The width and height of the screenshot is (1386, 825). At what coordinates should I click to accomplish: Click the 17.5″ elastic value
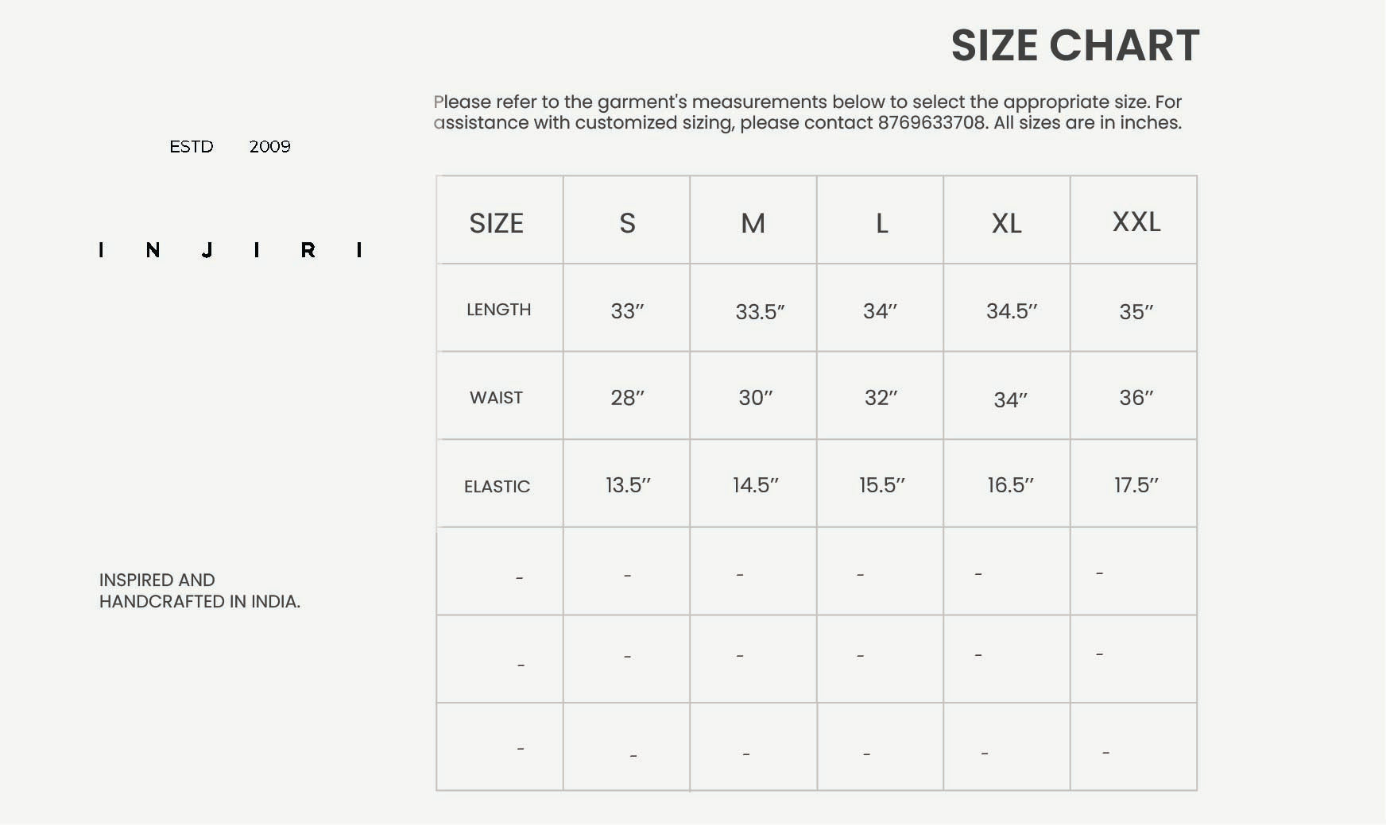(1136, 484)
